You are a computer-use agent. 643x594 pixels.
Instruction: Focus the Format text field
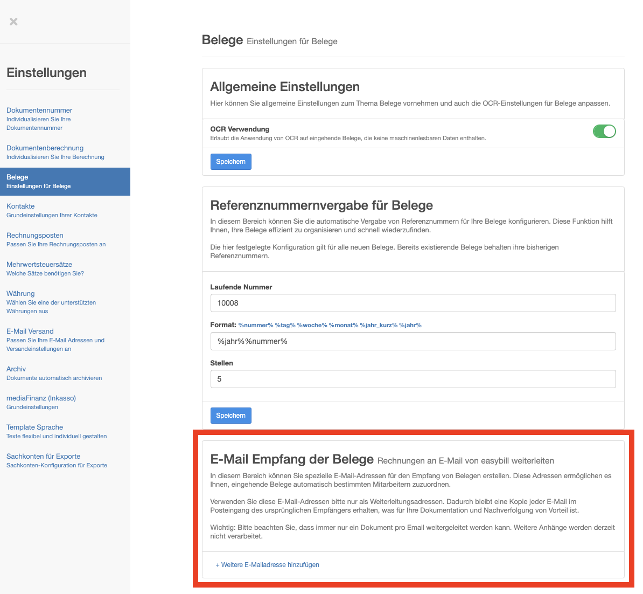pos(413,341)
